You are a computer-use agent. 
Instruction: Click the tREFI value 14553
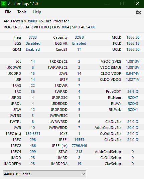pos(79,140)
